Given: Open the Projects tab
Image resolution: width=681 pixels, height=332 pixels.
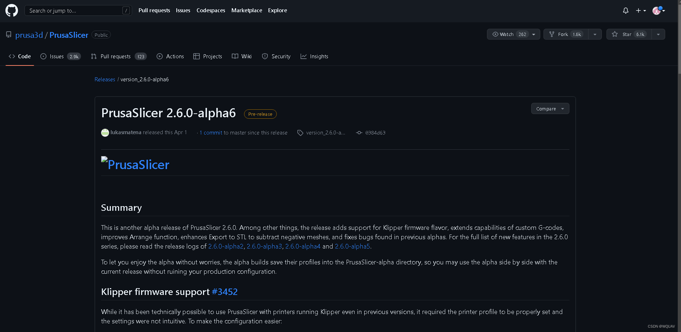Looking at the screenshot, I should tap(208, 56).
